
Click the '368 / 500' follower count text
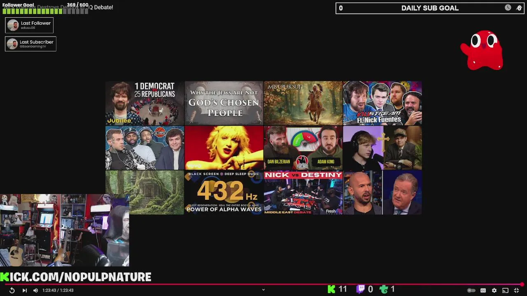tap(77, 5)
